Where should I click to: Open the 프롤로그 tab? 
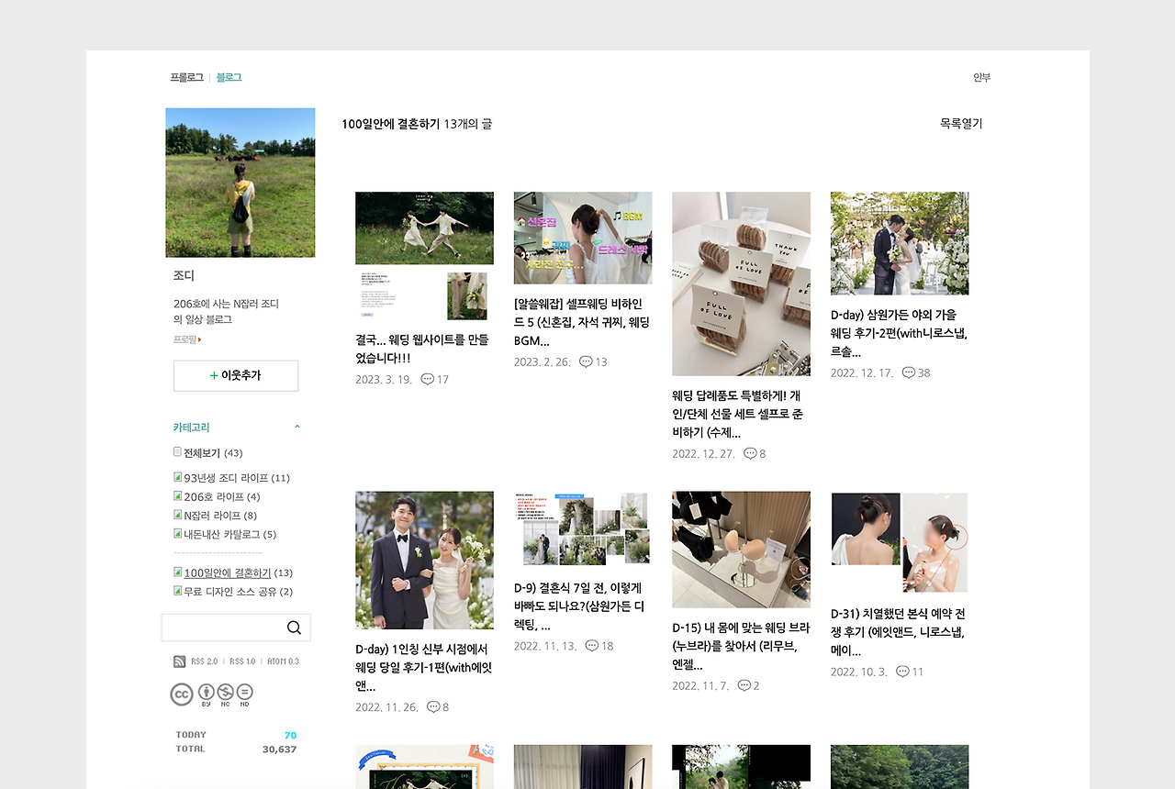click(186, 78)
